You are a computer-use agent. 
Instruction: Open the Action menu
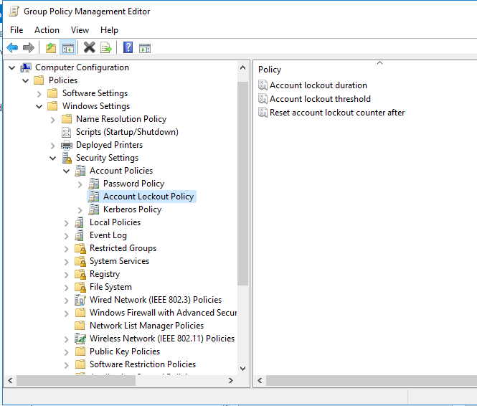click(x=47, y=30)
